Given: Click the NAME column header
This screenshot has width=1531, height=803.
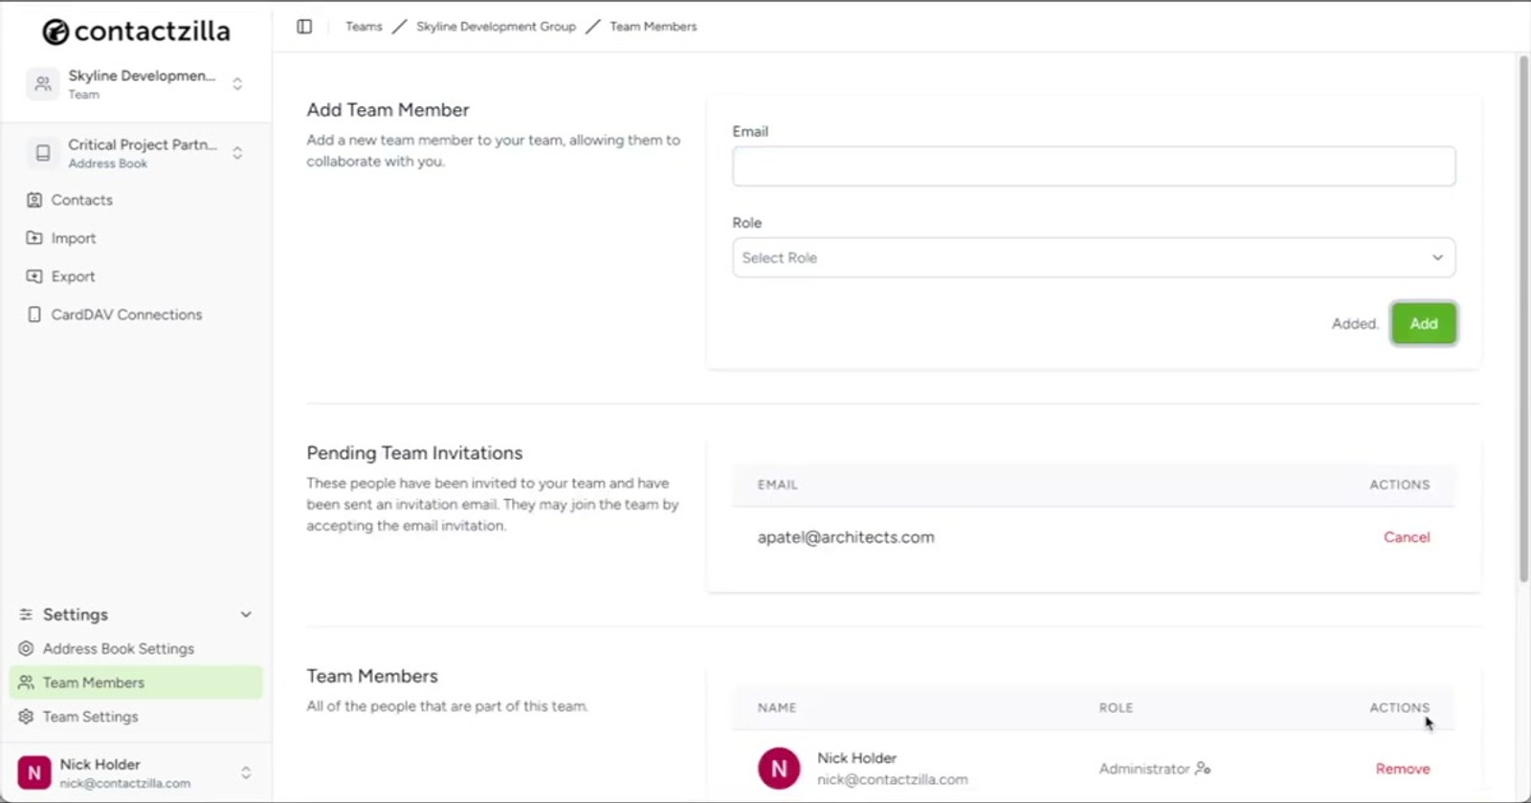Looking at the screenshot, I should coord(777,708).
